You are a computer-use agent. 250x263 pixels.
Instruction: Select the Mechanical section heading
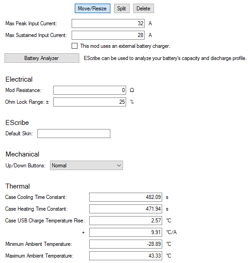22,154
